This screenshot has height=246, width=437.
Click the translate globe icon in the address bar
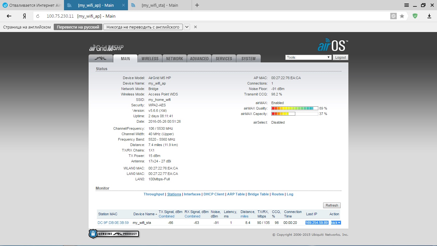(x=393, y=16)
